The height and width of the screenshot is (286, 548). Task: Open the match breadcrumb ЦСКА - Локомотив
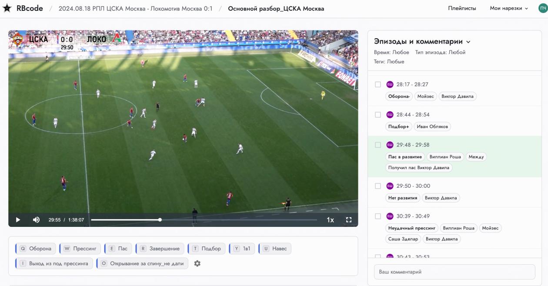point(135,9)
